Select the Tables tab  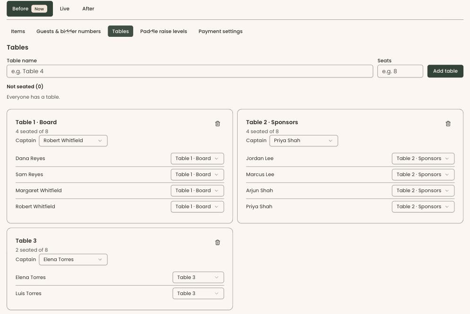120,31
